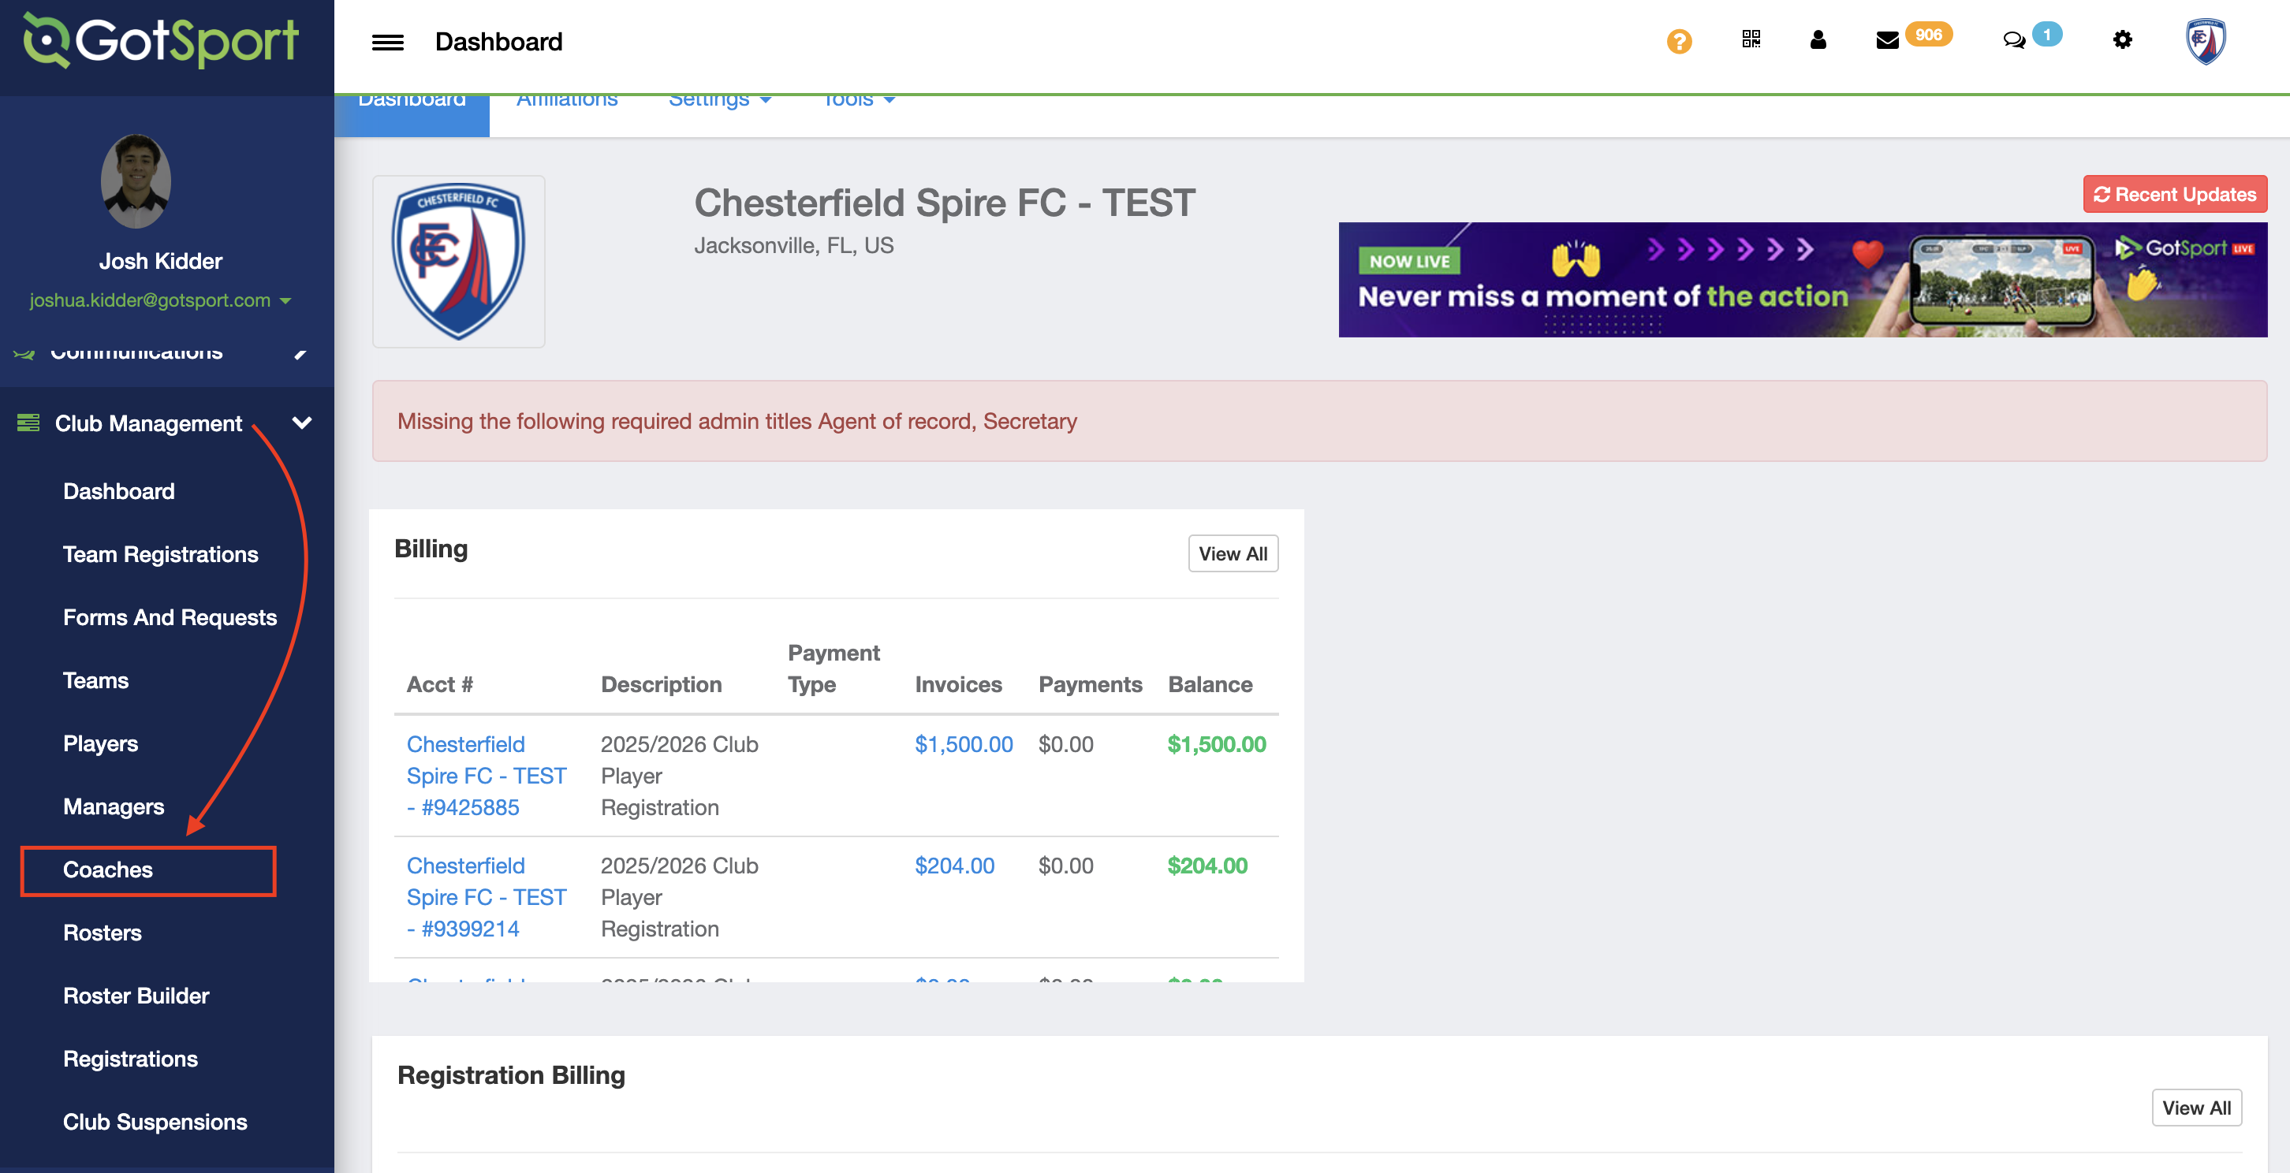Click View All in Billing panel
Screen dimensions: 2290x1173
coord(1232,553)
